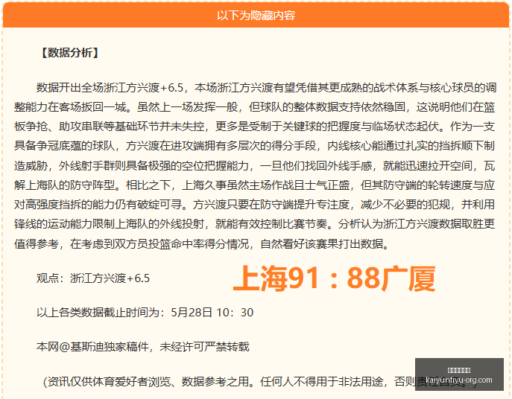Click the paragraph line starting "解上海队的防守阵型"
The height and width of the screenshot is (399, 512).
[x=255, y=185]
